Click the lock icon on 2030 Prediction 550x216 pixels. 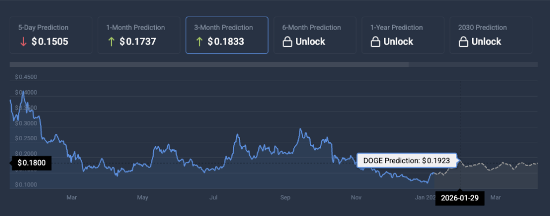(463, 42)
